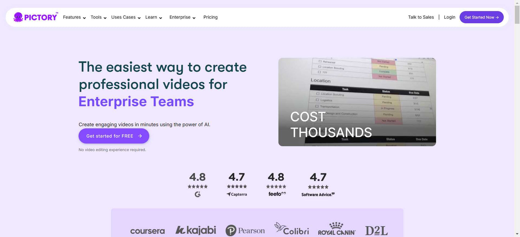Expand the Uses Cases dropdown
The height and width of the screenshot is (237, 520).
click(126, 17)
